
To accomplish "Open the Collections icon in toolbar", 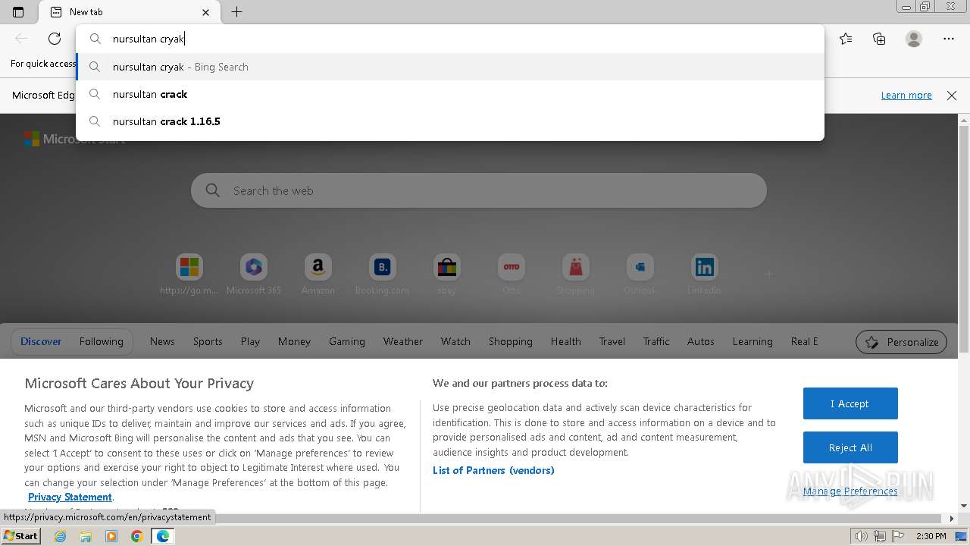I will 879,39.
